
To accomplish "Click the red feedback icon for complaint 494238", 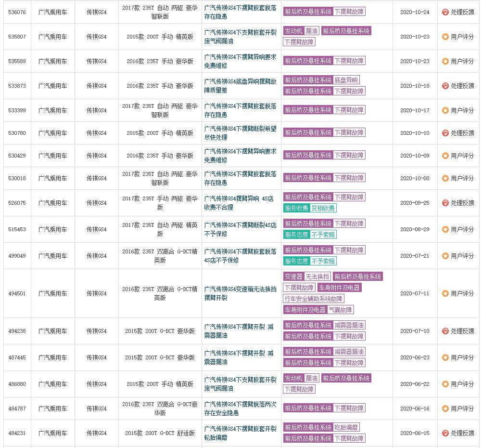I will (445, 331).
